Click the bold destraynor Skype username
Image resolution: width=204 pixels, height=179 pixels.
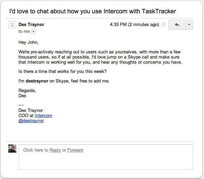(37, 81)
